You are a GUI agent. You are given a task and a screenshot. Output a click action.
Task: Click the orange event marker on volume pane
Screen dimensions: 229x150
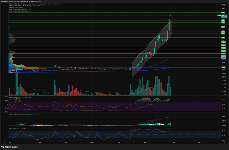point(101,94)
